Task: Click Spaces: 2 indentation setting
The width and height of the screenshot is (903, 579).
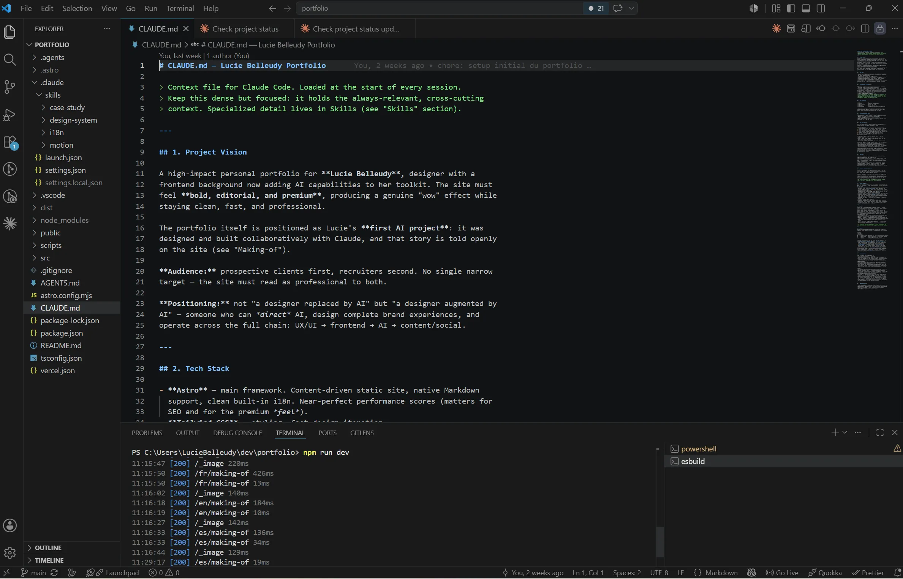Action: (x=627, y=573)
